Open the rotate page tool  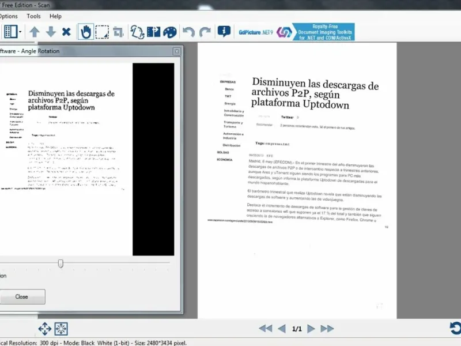(x=137, y=32)
